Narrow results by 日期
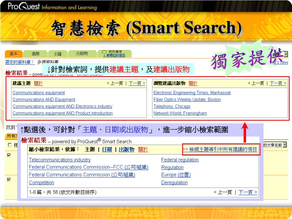Viewport: 292px width, 219px height. [107, 149]
